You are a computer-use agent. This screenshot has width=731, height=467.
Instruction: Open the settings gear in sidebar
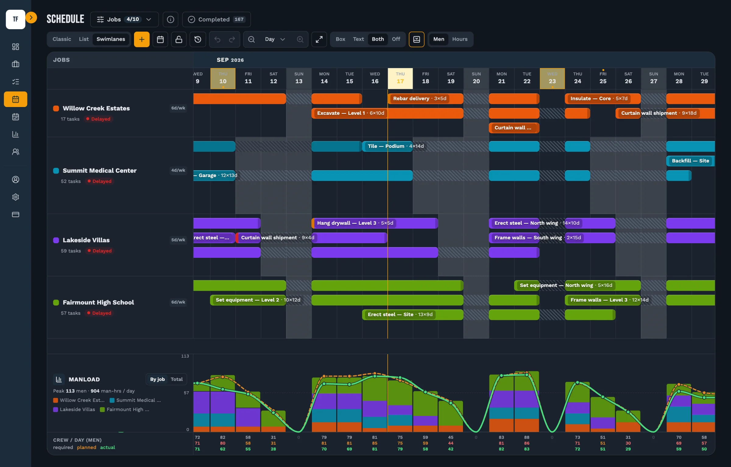[16, 197]
